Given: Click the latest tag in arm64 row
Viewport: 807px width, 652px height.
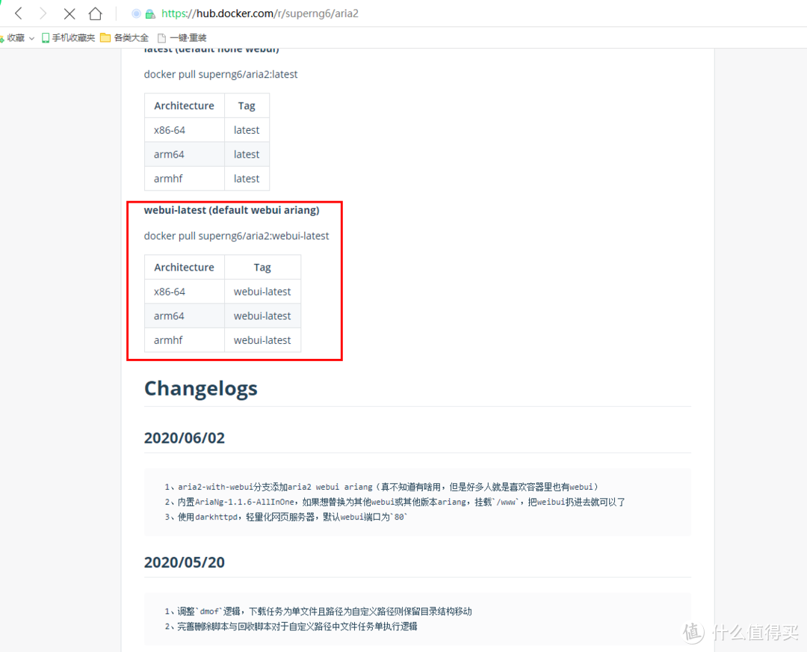Looking at the screenshot, I should point(247,154).
